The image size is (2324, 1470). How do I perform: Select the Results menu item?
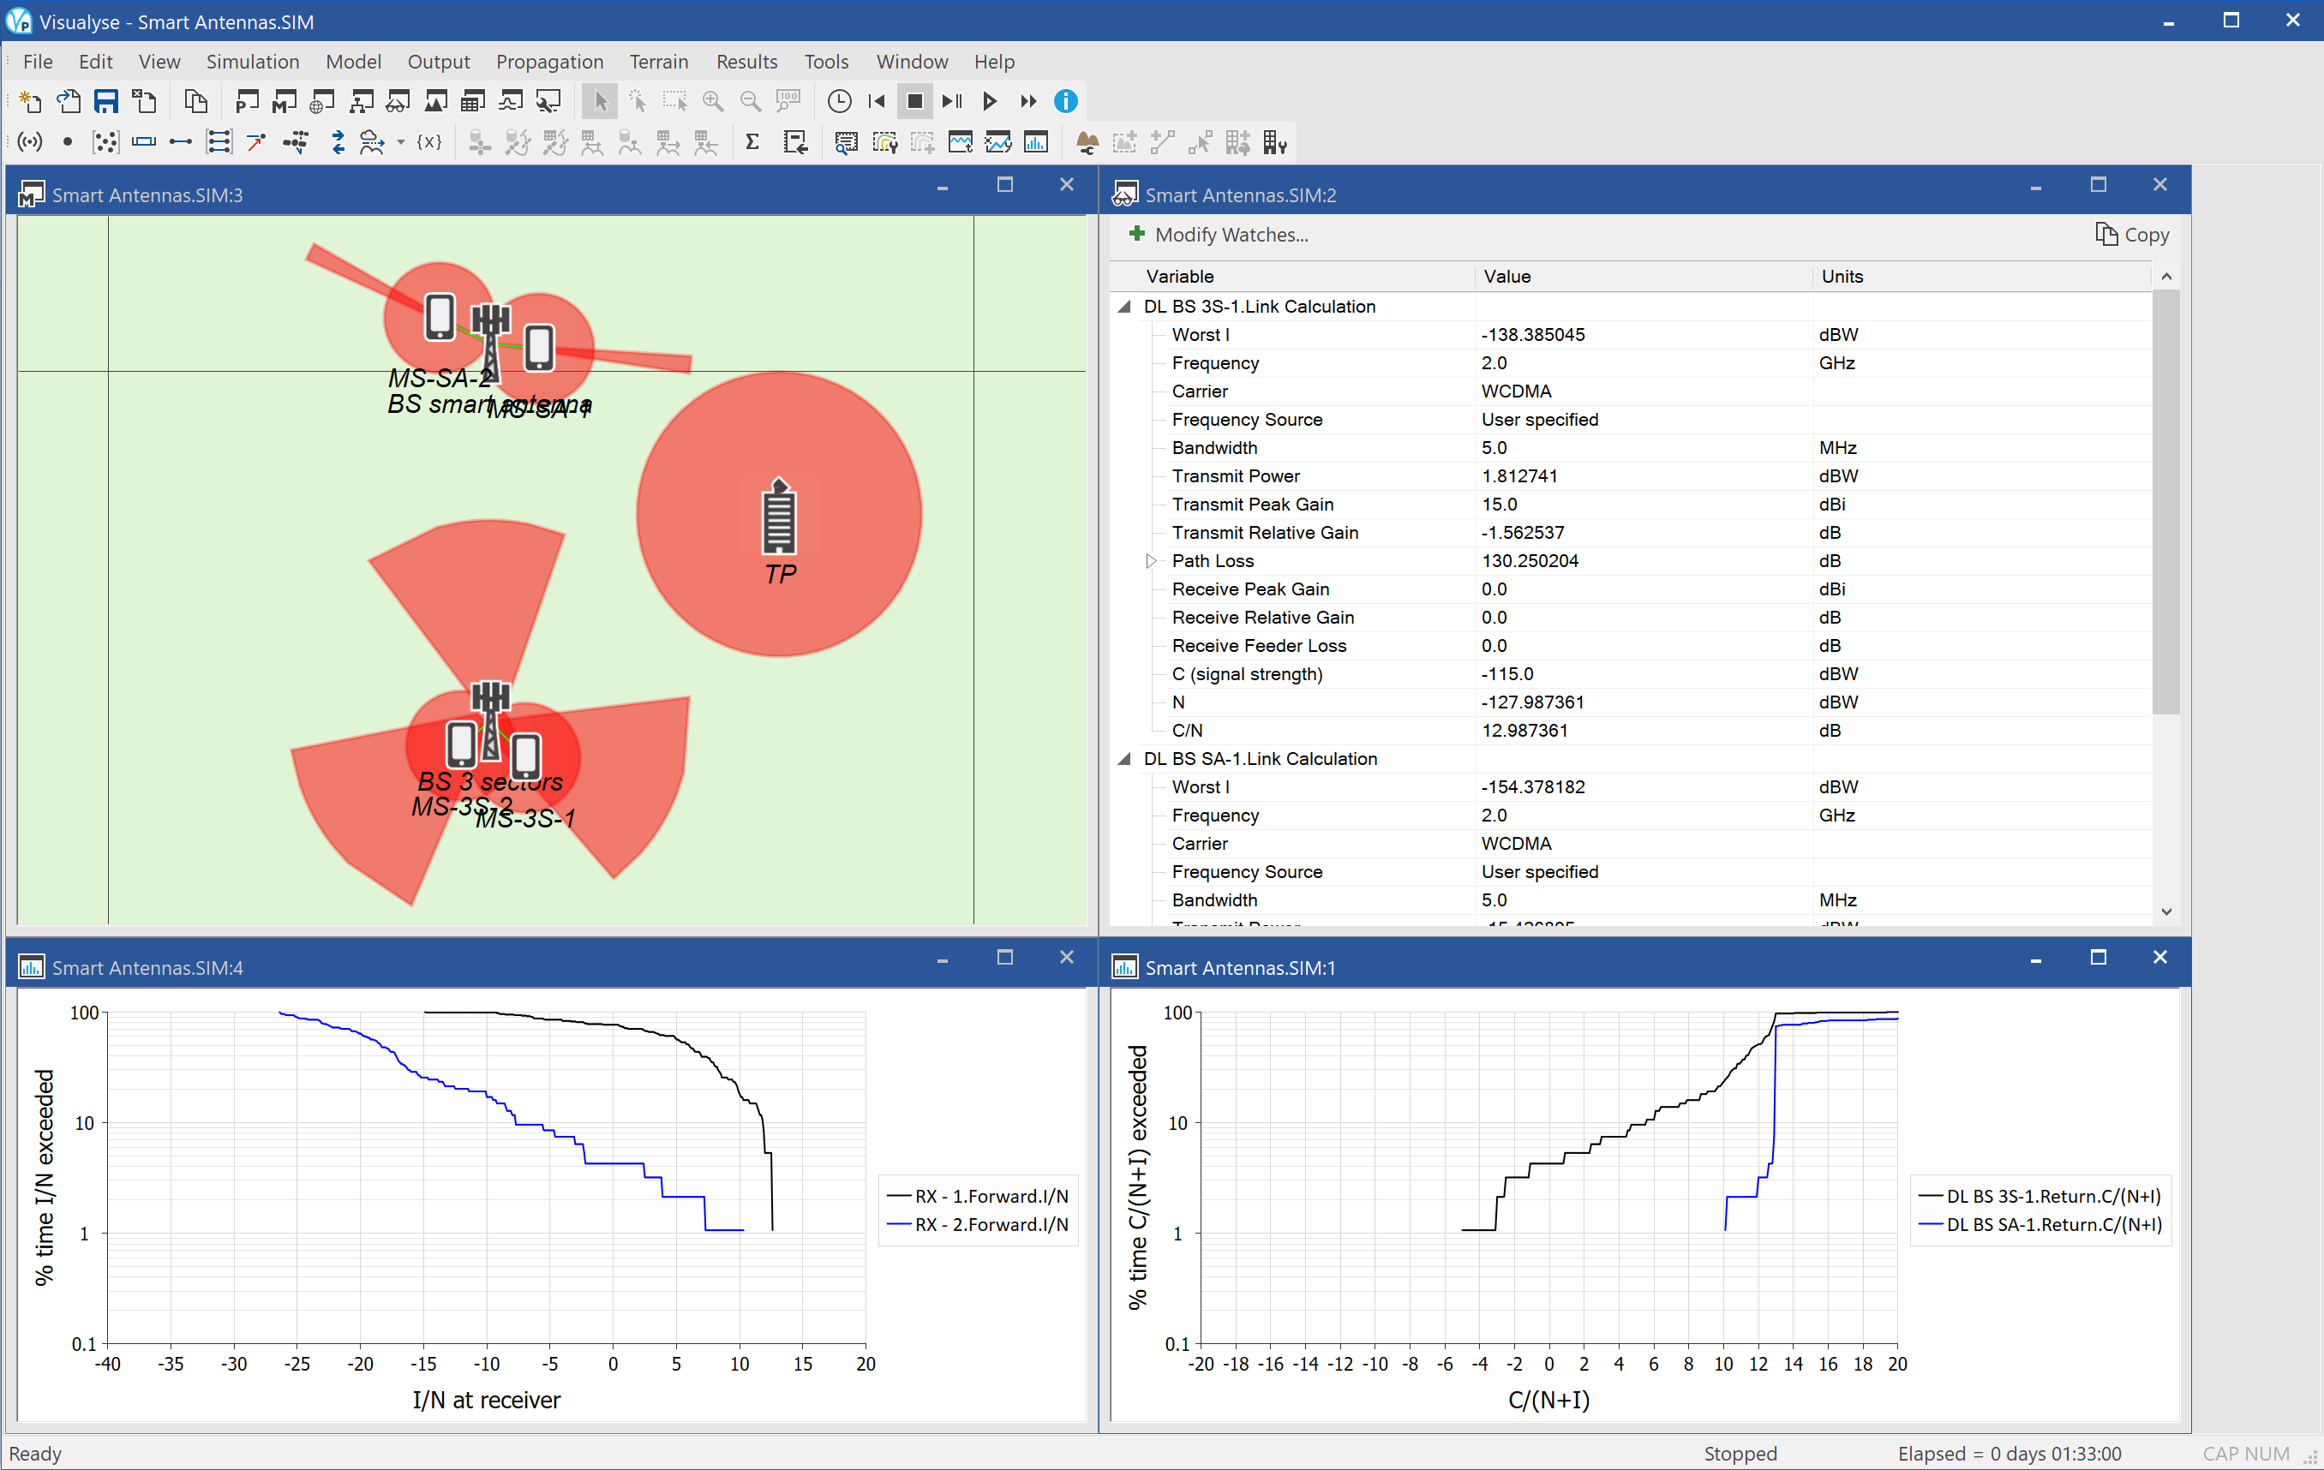pyautogui.click(x=746, y=61)
